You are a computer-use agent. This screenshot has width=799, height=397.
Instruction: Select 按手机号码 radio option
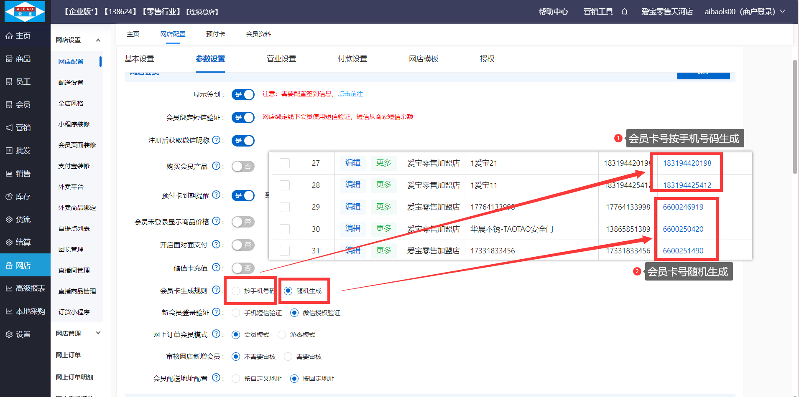(x=236, y=291)
